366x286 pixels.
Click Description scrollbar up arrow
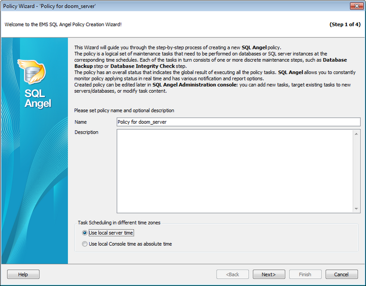[x=356, y=134]
